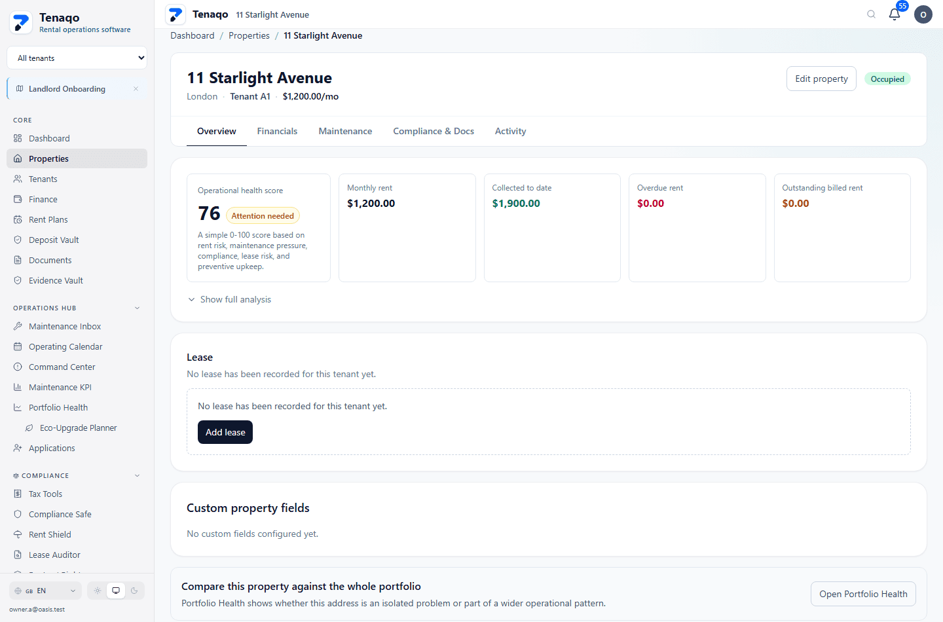
Task: Click the Tenaqo logo in the sidebar header
Action: [21, 23]
